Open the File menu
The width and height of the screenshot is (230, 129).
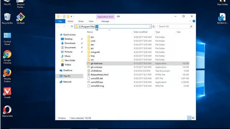pyautogui.click(x=60, y=21)
